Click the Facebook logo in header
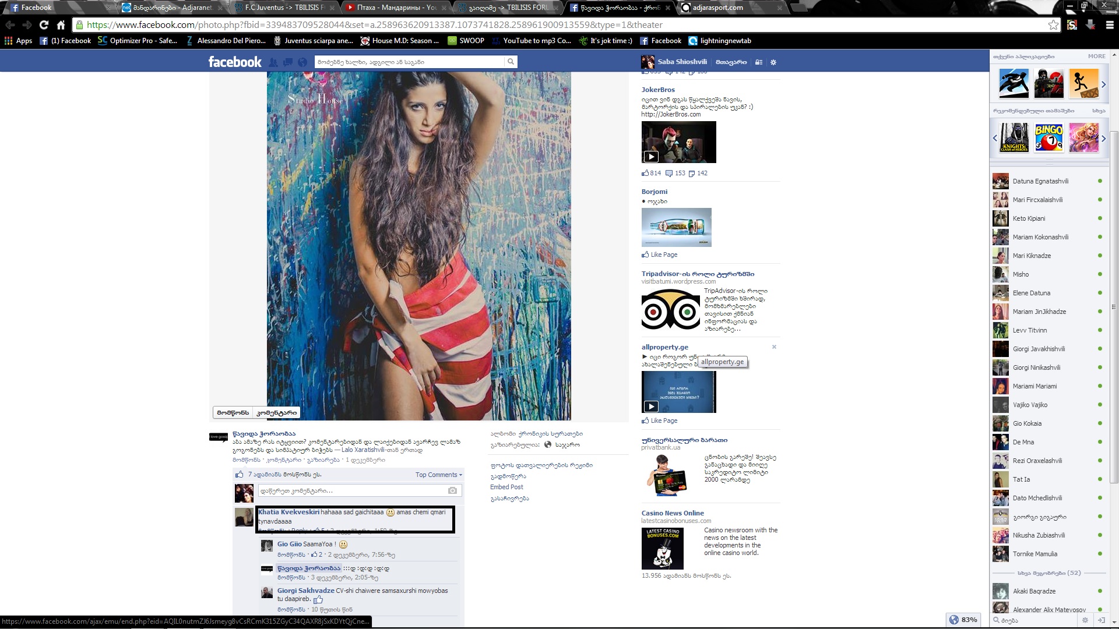1119x629 pixels. coord(235,62)
